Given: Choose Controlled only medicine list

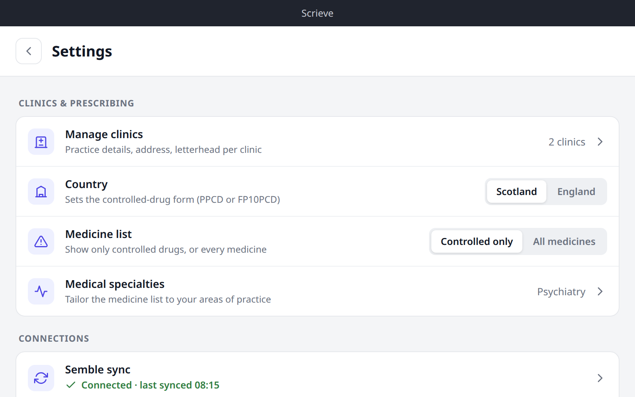Looking at the screenshot, I should [477, 241].
